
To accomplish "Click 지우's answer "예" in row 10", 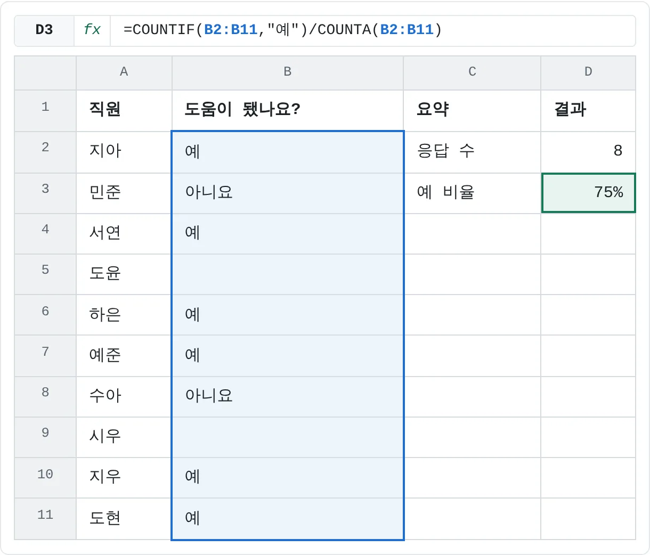I will [288, 478].
